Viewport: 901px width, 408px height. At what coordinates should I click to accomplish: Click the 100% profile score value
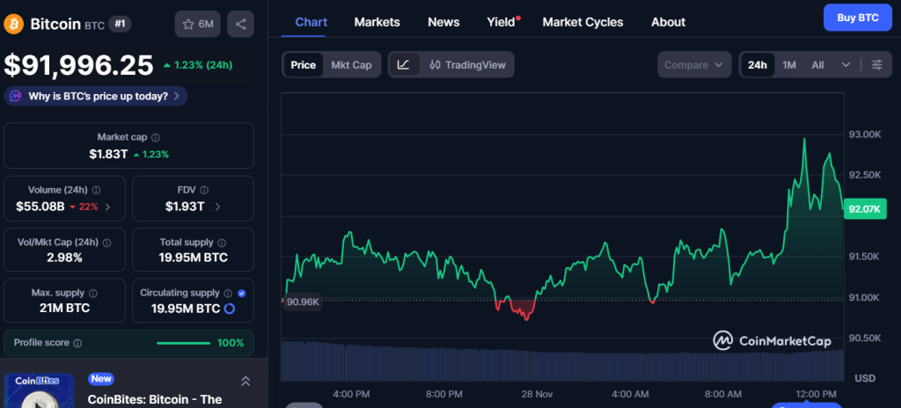[231, 343]
